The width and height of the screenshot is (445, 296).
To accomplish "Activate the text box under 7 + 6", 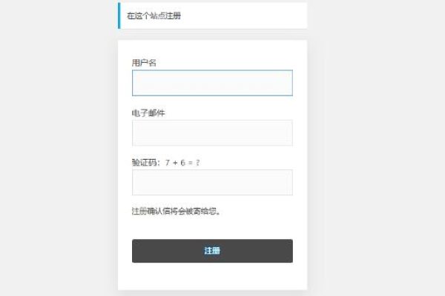I will coord(212,182).
